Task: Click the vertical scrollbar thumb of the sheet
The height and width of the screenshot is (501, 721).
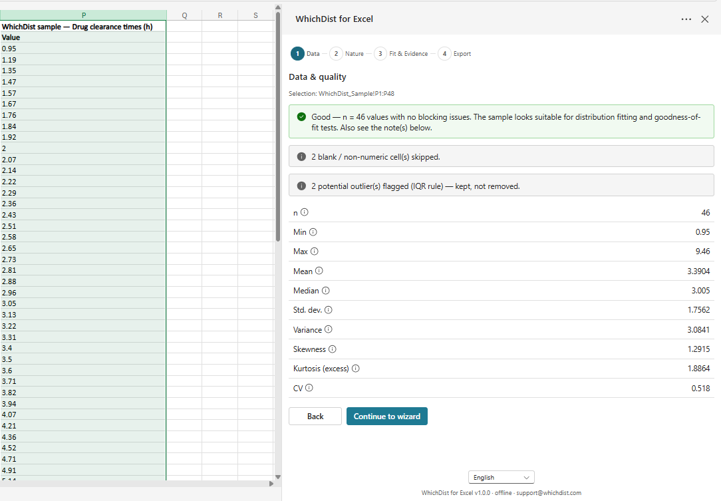Action: click(x=278, y=126)
